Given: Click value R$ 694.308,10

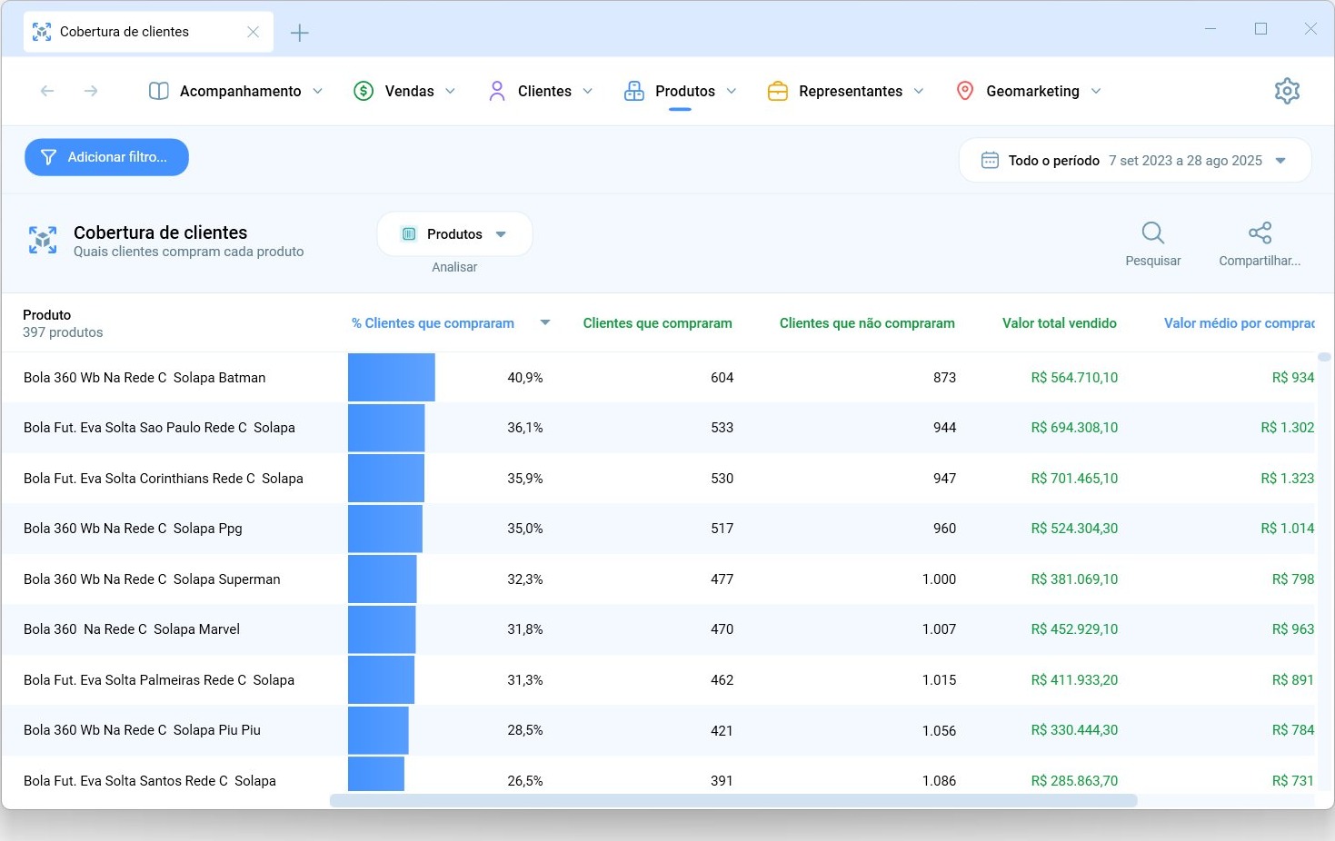Looking at the screenshot, I should (x=1074, y=428).
